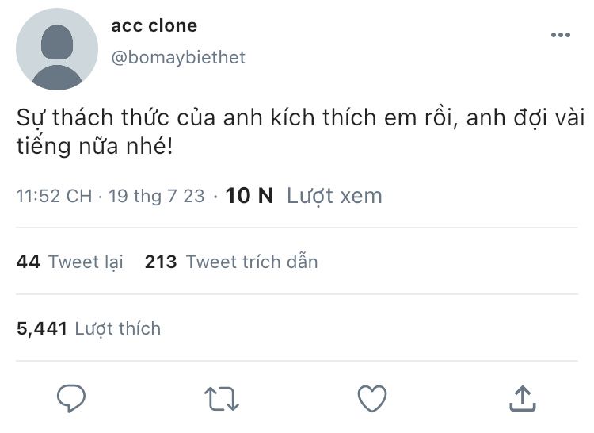The width and height of the screenshot is (594, 433).
Task: Show the "Lượt thích" likes list
Action: [x=117, y=328]
